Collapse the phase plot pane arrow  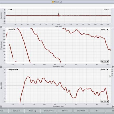coord(1,67)
